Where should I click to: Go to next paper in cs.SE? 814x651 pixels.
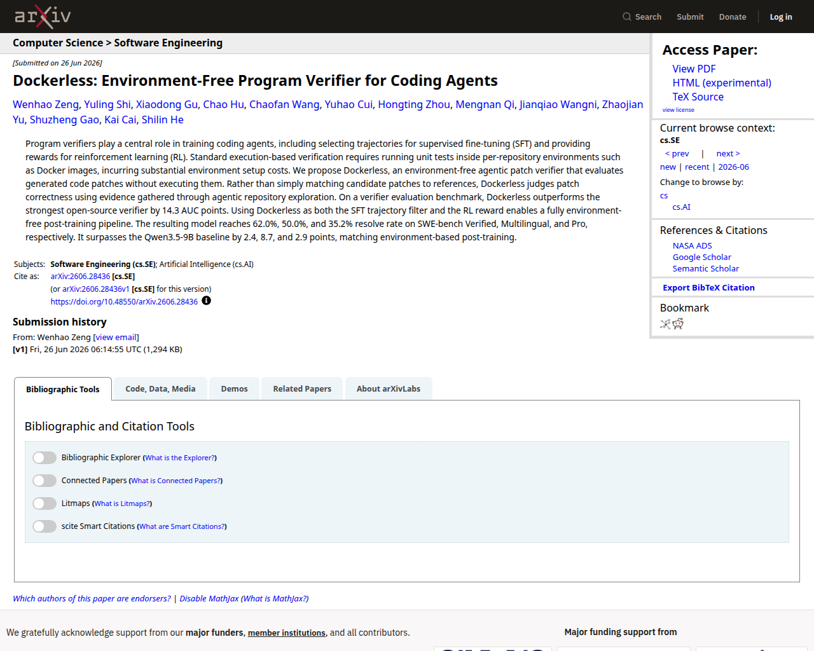[x=728, y=153]
